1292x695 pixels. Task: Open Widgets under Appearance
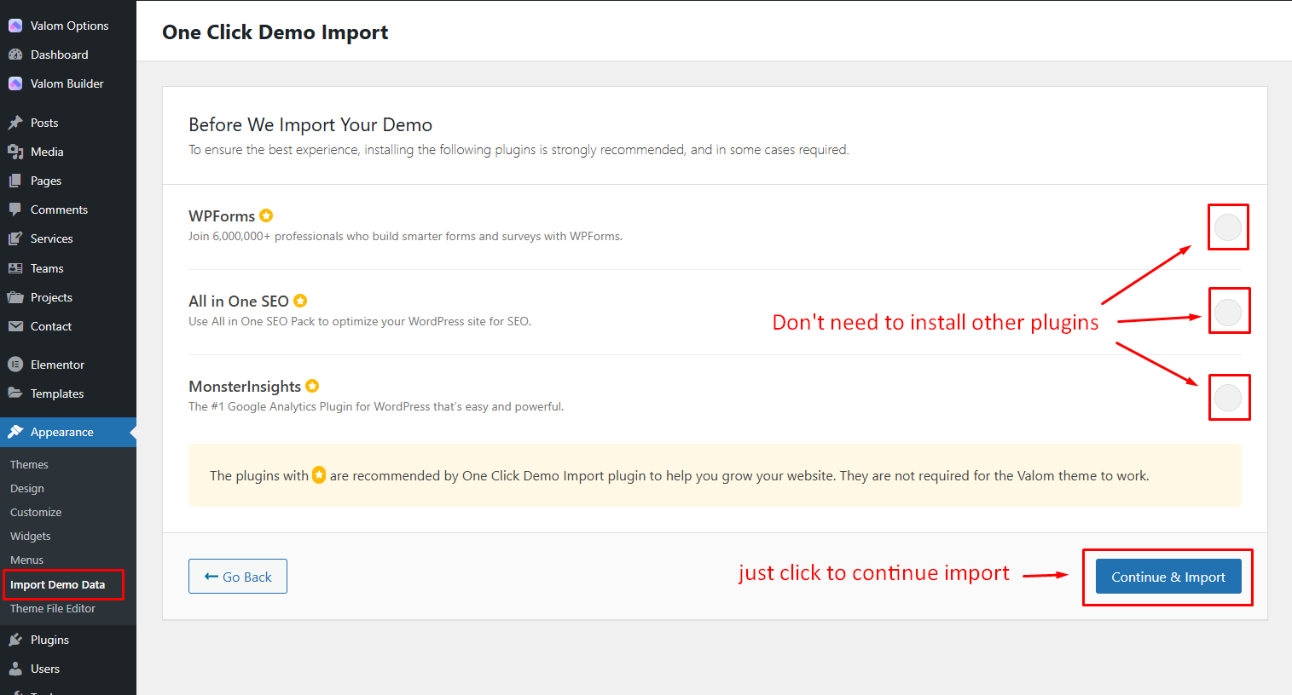click(x=31, y=536)
